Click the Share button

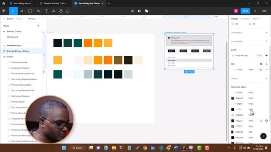pyautogui.click(x=246, y=11)
